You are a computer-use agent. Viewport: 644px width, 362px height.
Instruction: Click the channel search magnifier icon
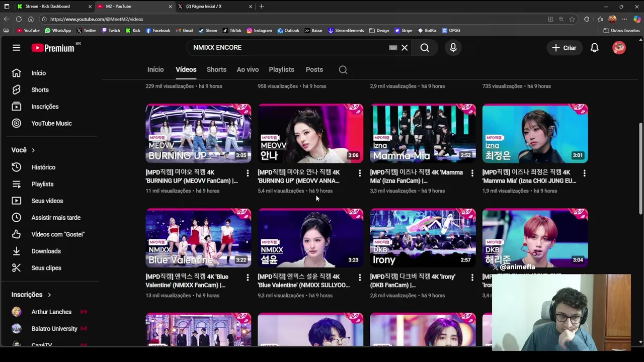click(x=343, y=70)
